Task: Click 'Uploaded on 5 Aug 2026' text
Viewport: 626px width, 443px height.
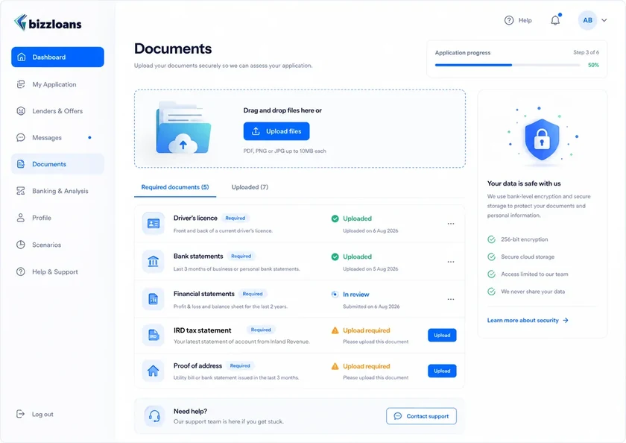Action: click(x=370, y=268)
